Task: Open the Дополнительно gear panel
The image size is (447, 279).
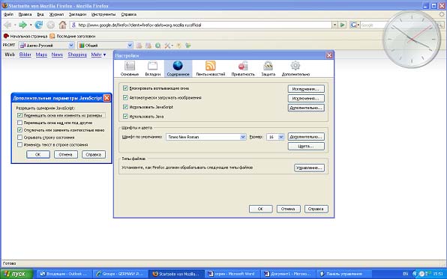Action: (295, 69)
